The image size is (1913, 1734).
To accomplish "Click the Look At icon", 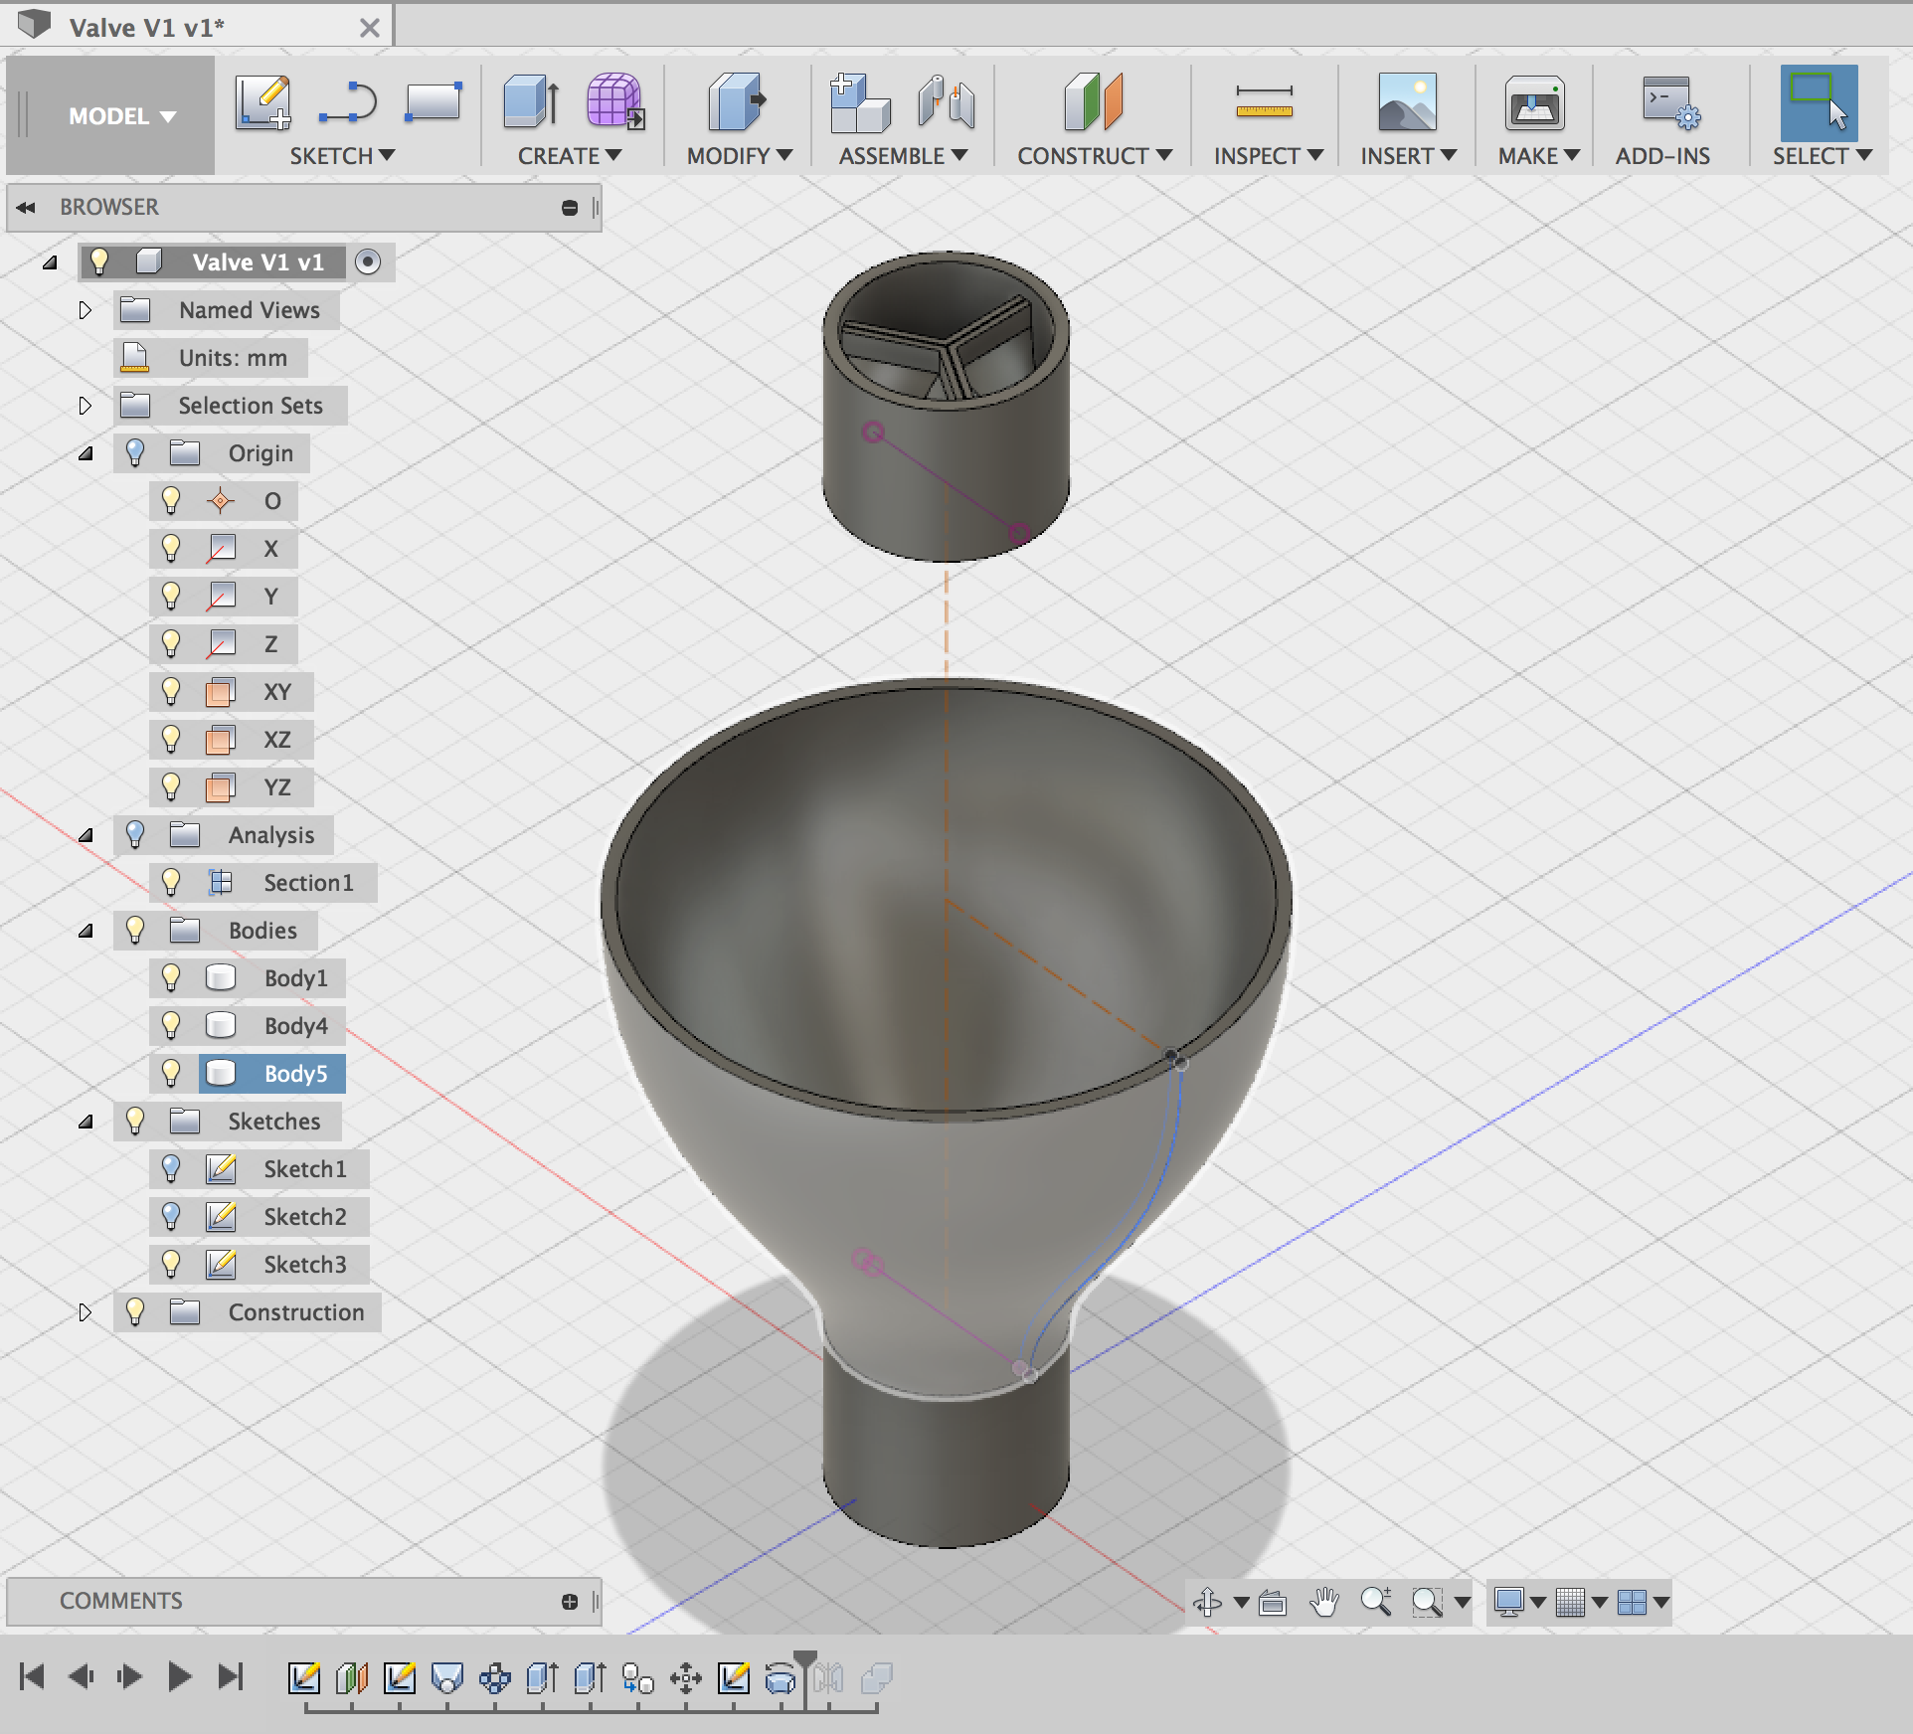I will (x=1273, y=1602).
